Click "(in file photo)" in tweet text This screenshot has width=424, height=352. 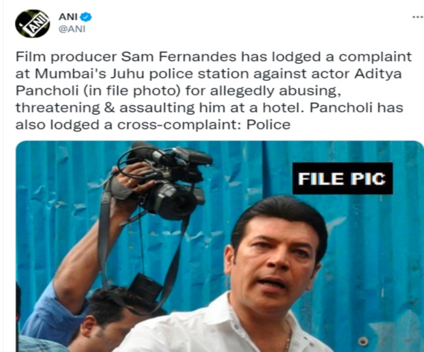132,91
